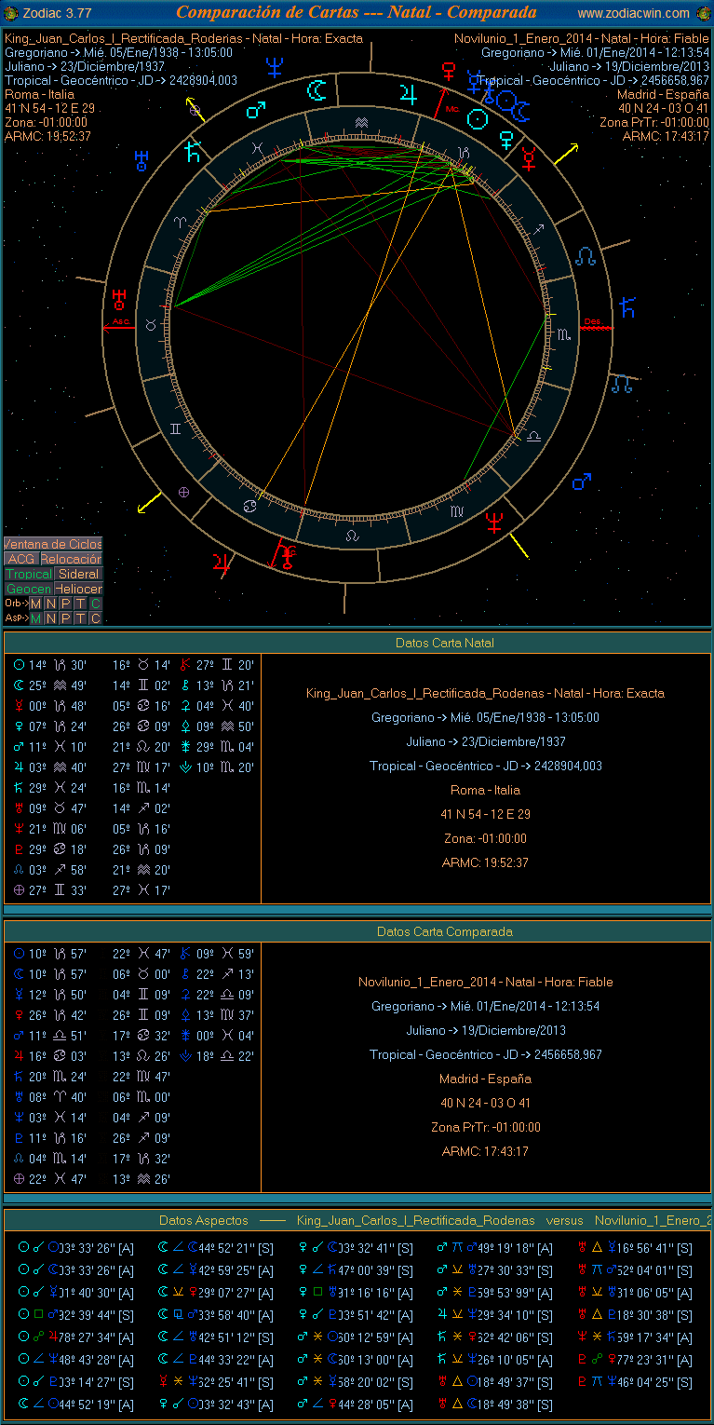The height and width of the screenshot is (1425, 714).
Task: Toggle the Orb C option
Action: click(x=95, y=604)
